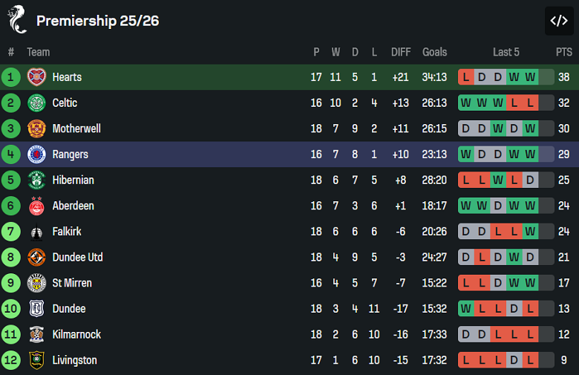Click the Hearts club crest
The width and height of the screenshot is (579, 375).
point(36,77)
